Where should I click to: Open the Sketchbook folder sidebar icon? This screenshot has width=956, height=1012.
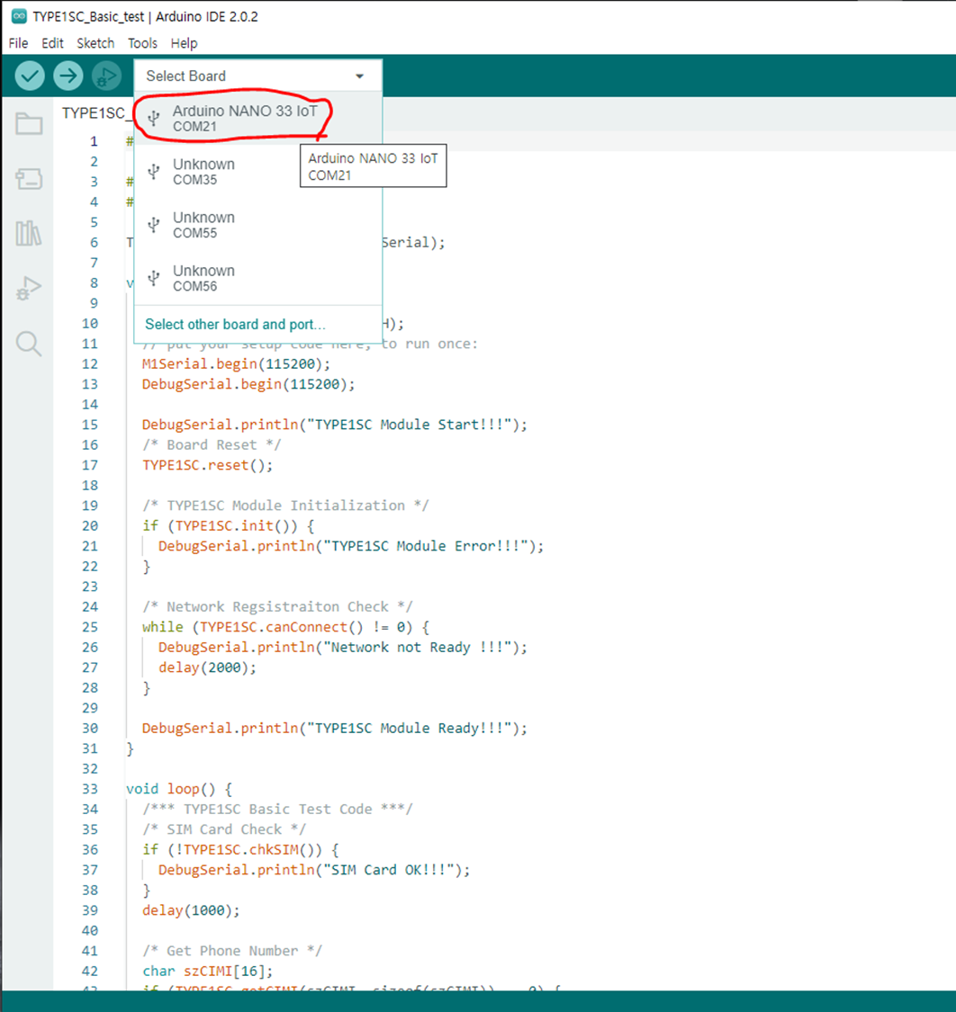click(29, 123)
